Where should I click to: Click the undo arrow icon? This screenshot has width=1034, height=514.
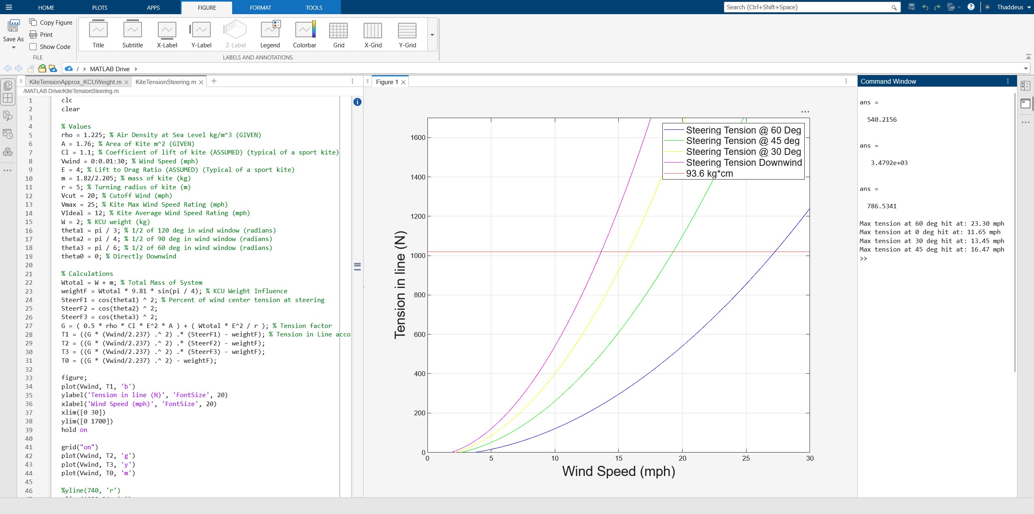925,7
